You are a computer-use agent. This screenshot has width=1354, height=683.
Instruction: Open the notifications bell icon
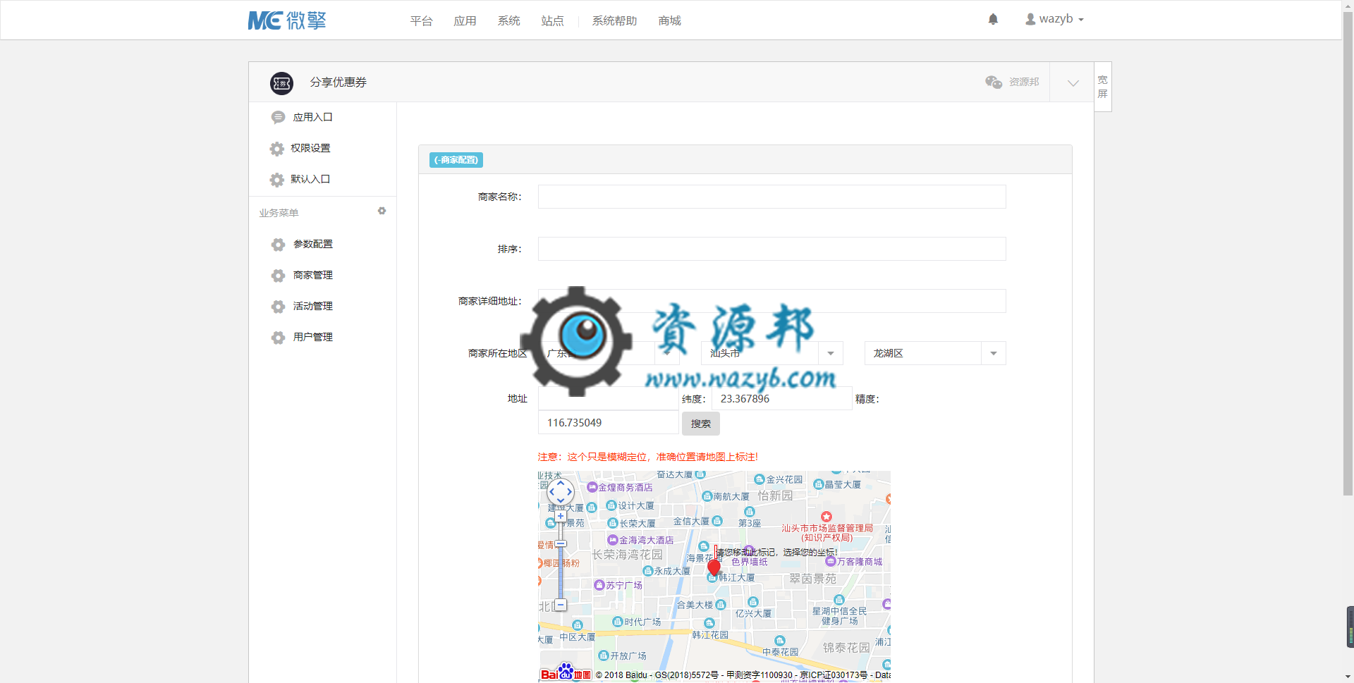[x=993, y=20]
